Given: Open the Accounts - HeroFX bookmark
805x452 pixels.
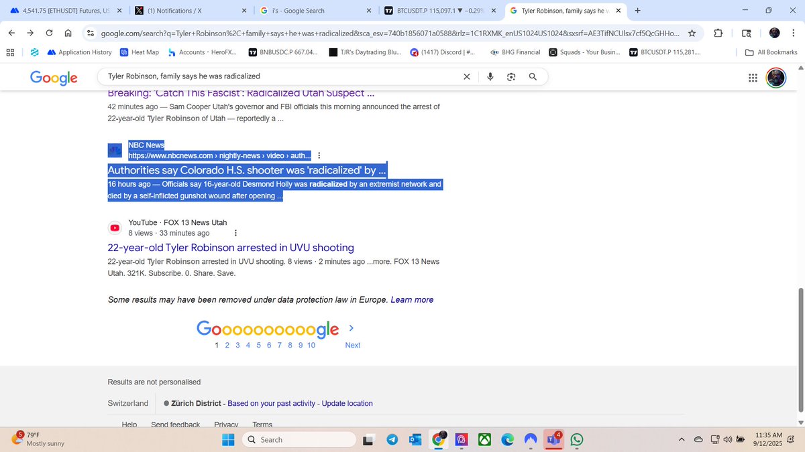Looking at the screenshot, I should (x=202, y=52).
